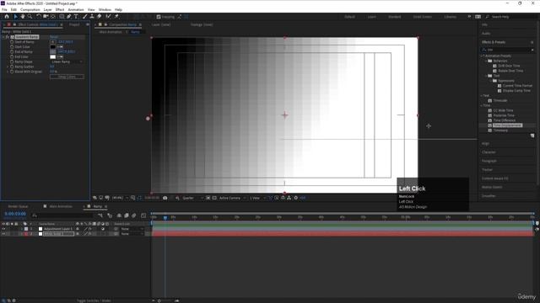Viewport: 540px width, 303px height.
Task: Switch to the Standard workspace
Action: (394, 17)
